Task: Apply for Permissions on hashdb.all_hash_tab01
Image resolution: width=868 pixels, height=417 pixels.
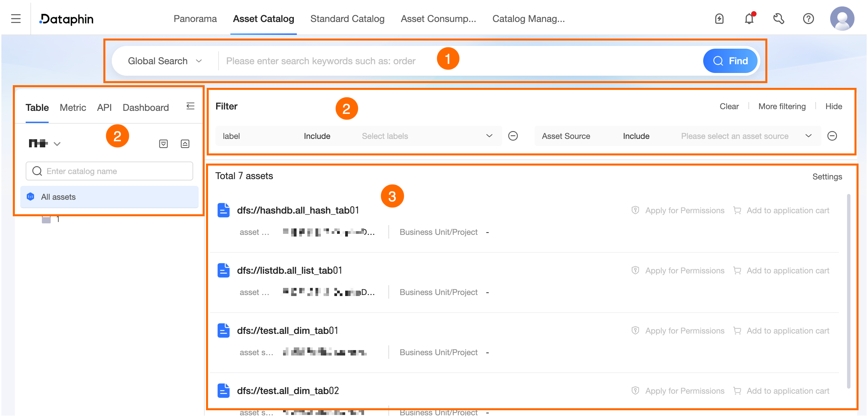Action: click(x=678, y=211)
